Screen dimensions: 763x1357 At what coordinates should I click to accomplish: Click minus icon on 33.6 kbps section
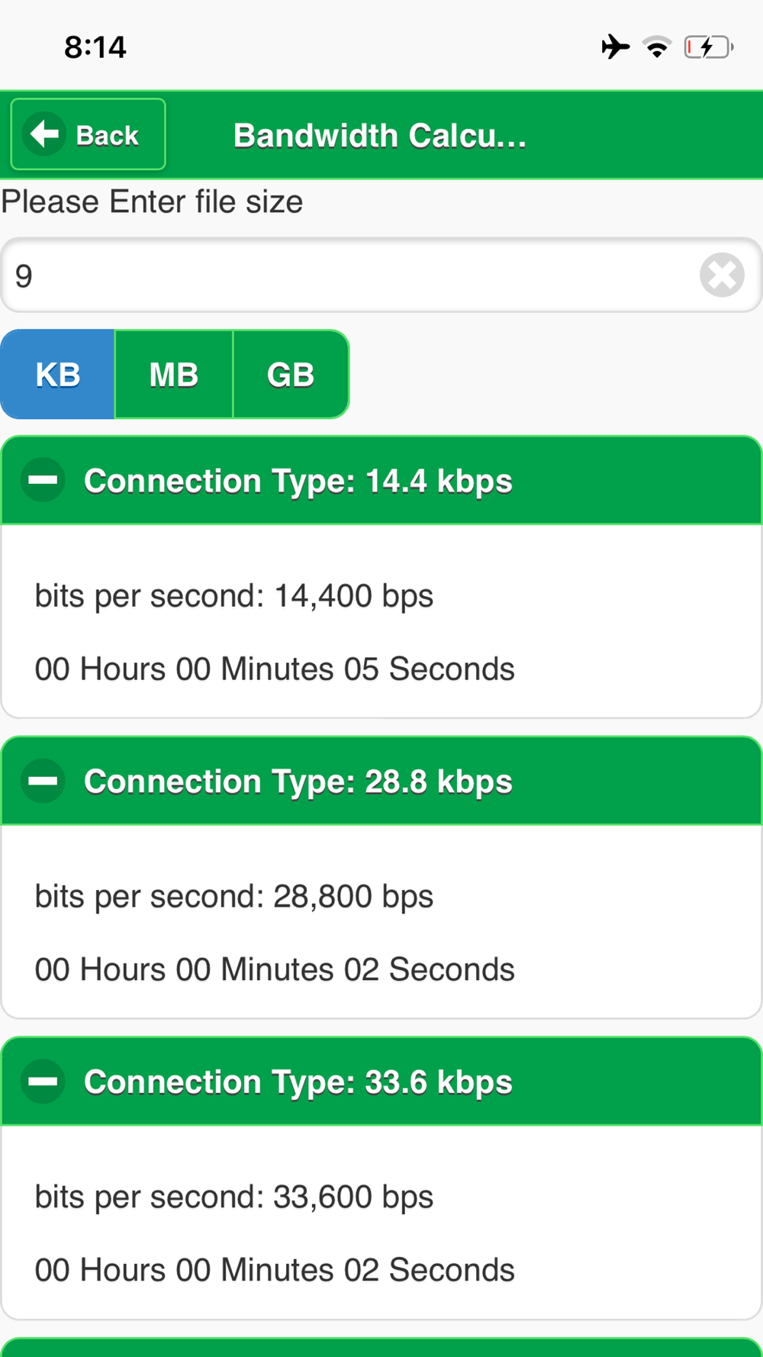point(43,1081)
